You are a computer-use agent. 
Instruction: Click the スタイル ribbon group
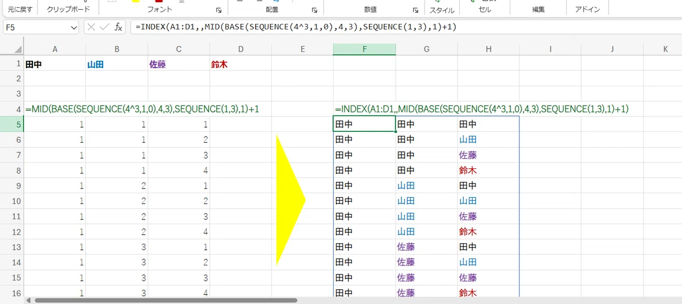tap(442, 10)
